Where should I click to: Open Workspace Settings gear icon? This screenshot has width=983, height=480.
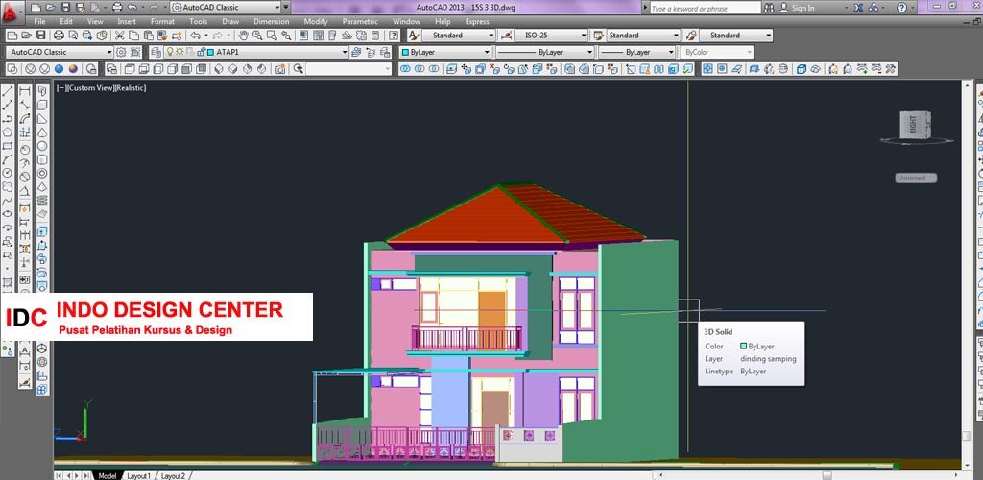[121, 52]
